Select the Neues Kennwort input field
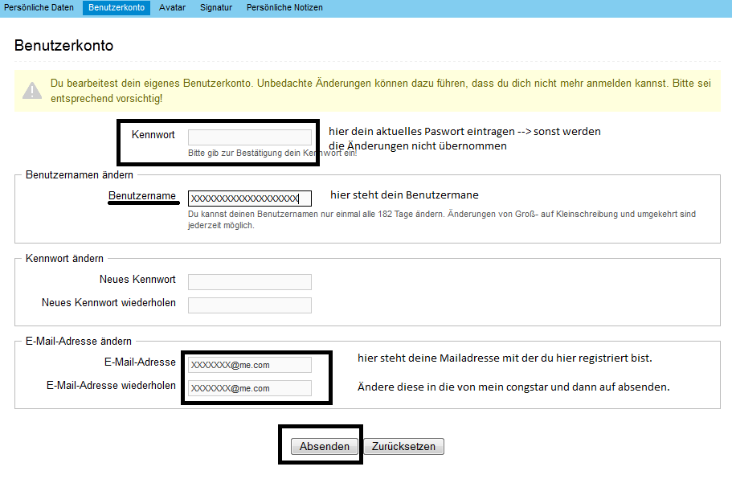Screen dimensions: 732x479 pyautogui.click(x=249, y=281)
